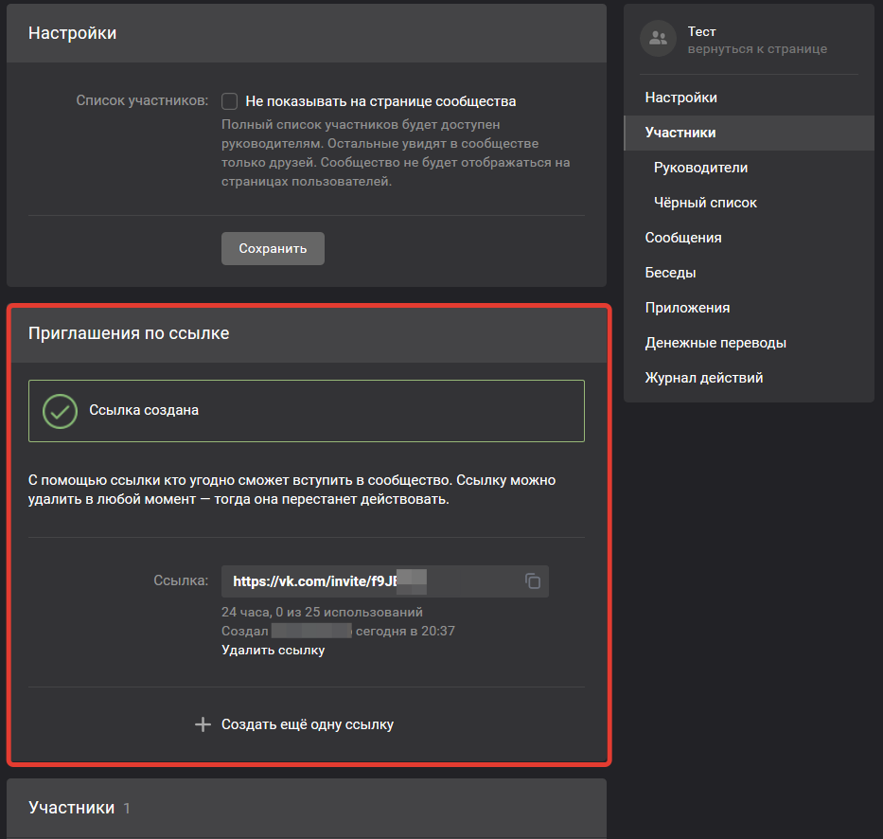Screen dimensions: 883x839
Task: Open Настройки in the sidebar menu
Action: tap(680, 98)
